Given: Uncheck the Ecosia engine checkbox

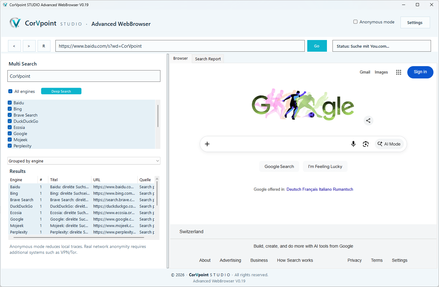Looking at the screenshot, I should [x=10, y=127].
